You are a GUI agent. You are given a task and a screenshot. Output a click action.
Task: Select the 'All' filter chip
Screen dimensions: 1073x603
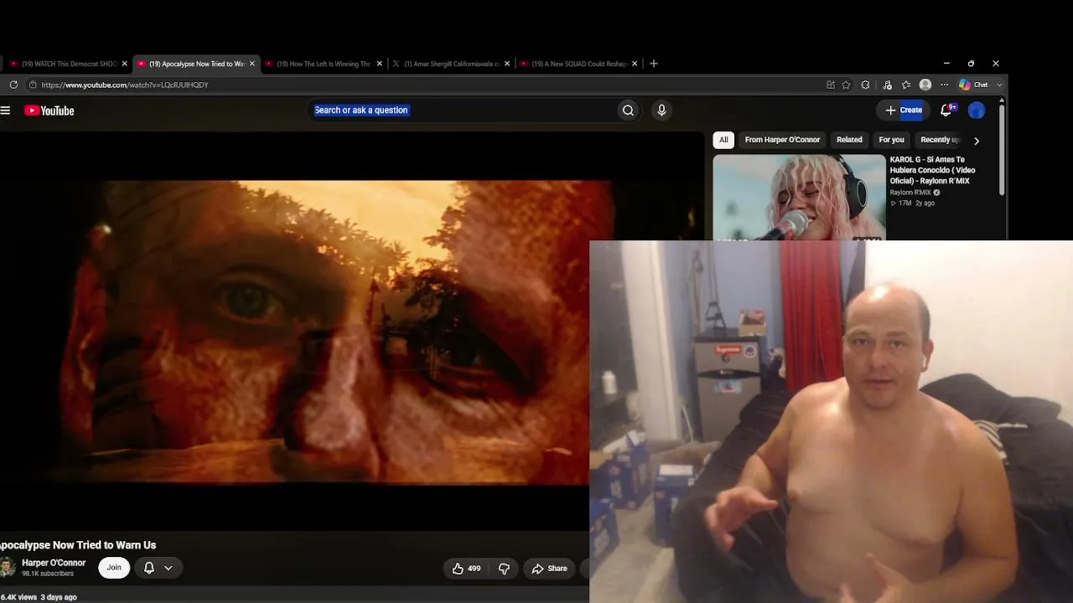(x=723, y=140)
